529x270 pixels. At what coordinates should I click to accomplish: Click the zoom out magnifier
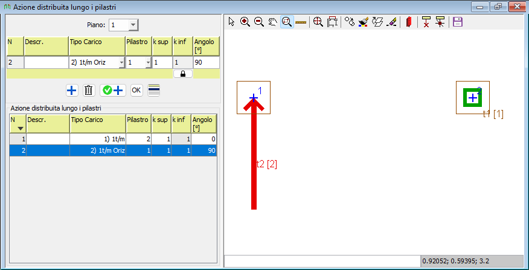258,22
